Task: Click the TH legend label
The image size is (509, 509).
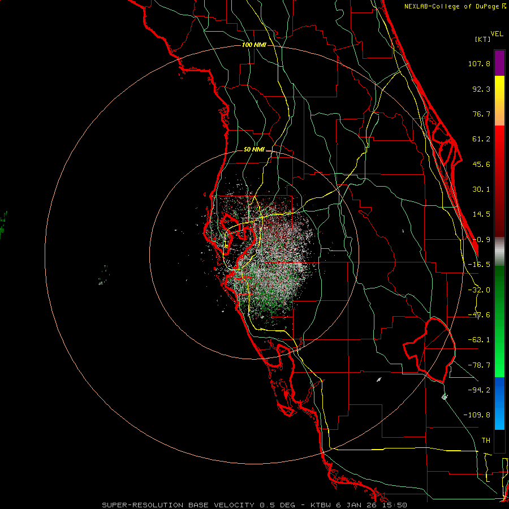Action: pyautogui.click(x=486, y=441)
